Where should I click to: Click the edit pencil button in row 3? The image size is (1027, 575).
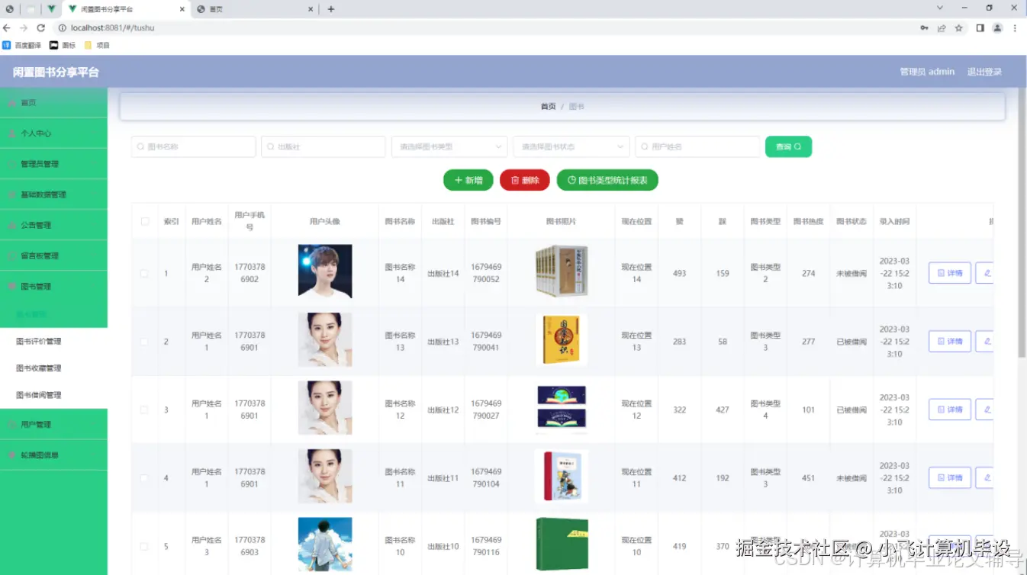tap(985, 410)
